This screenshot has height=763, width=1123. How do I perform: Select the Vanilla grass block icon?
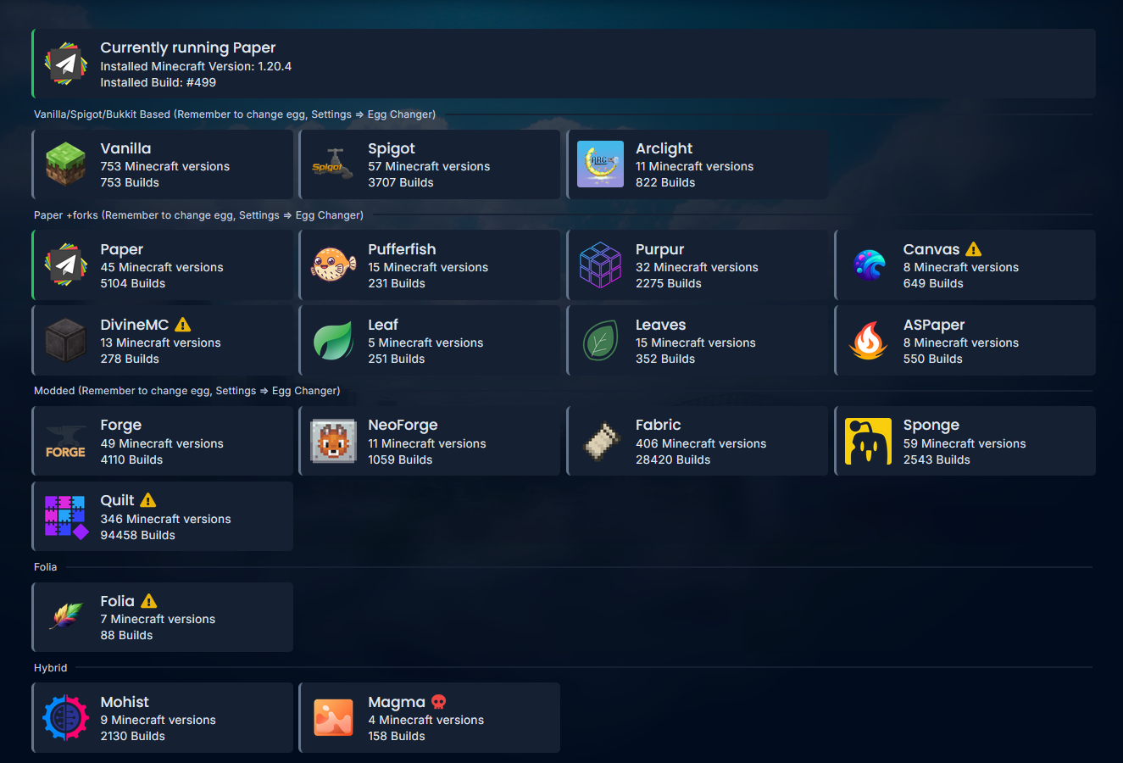coord(65,164)
